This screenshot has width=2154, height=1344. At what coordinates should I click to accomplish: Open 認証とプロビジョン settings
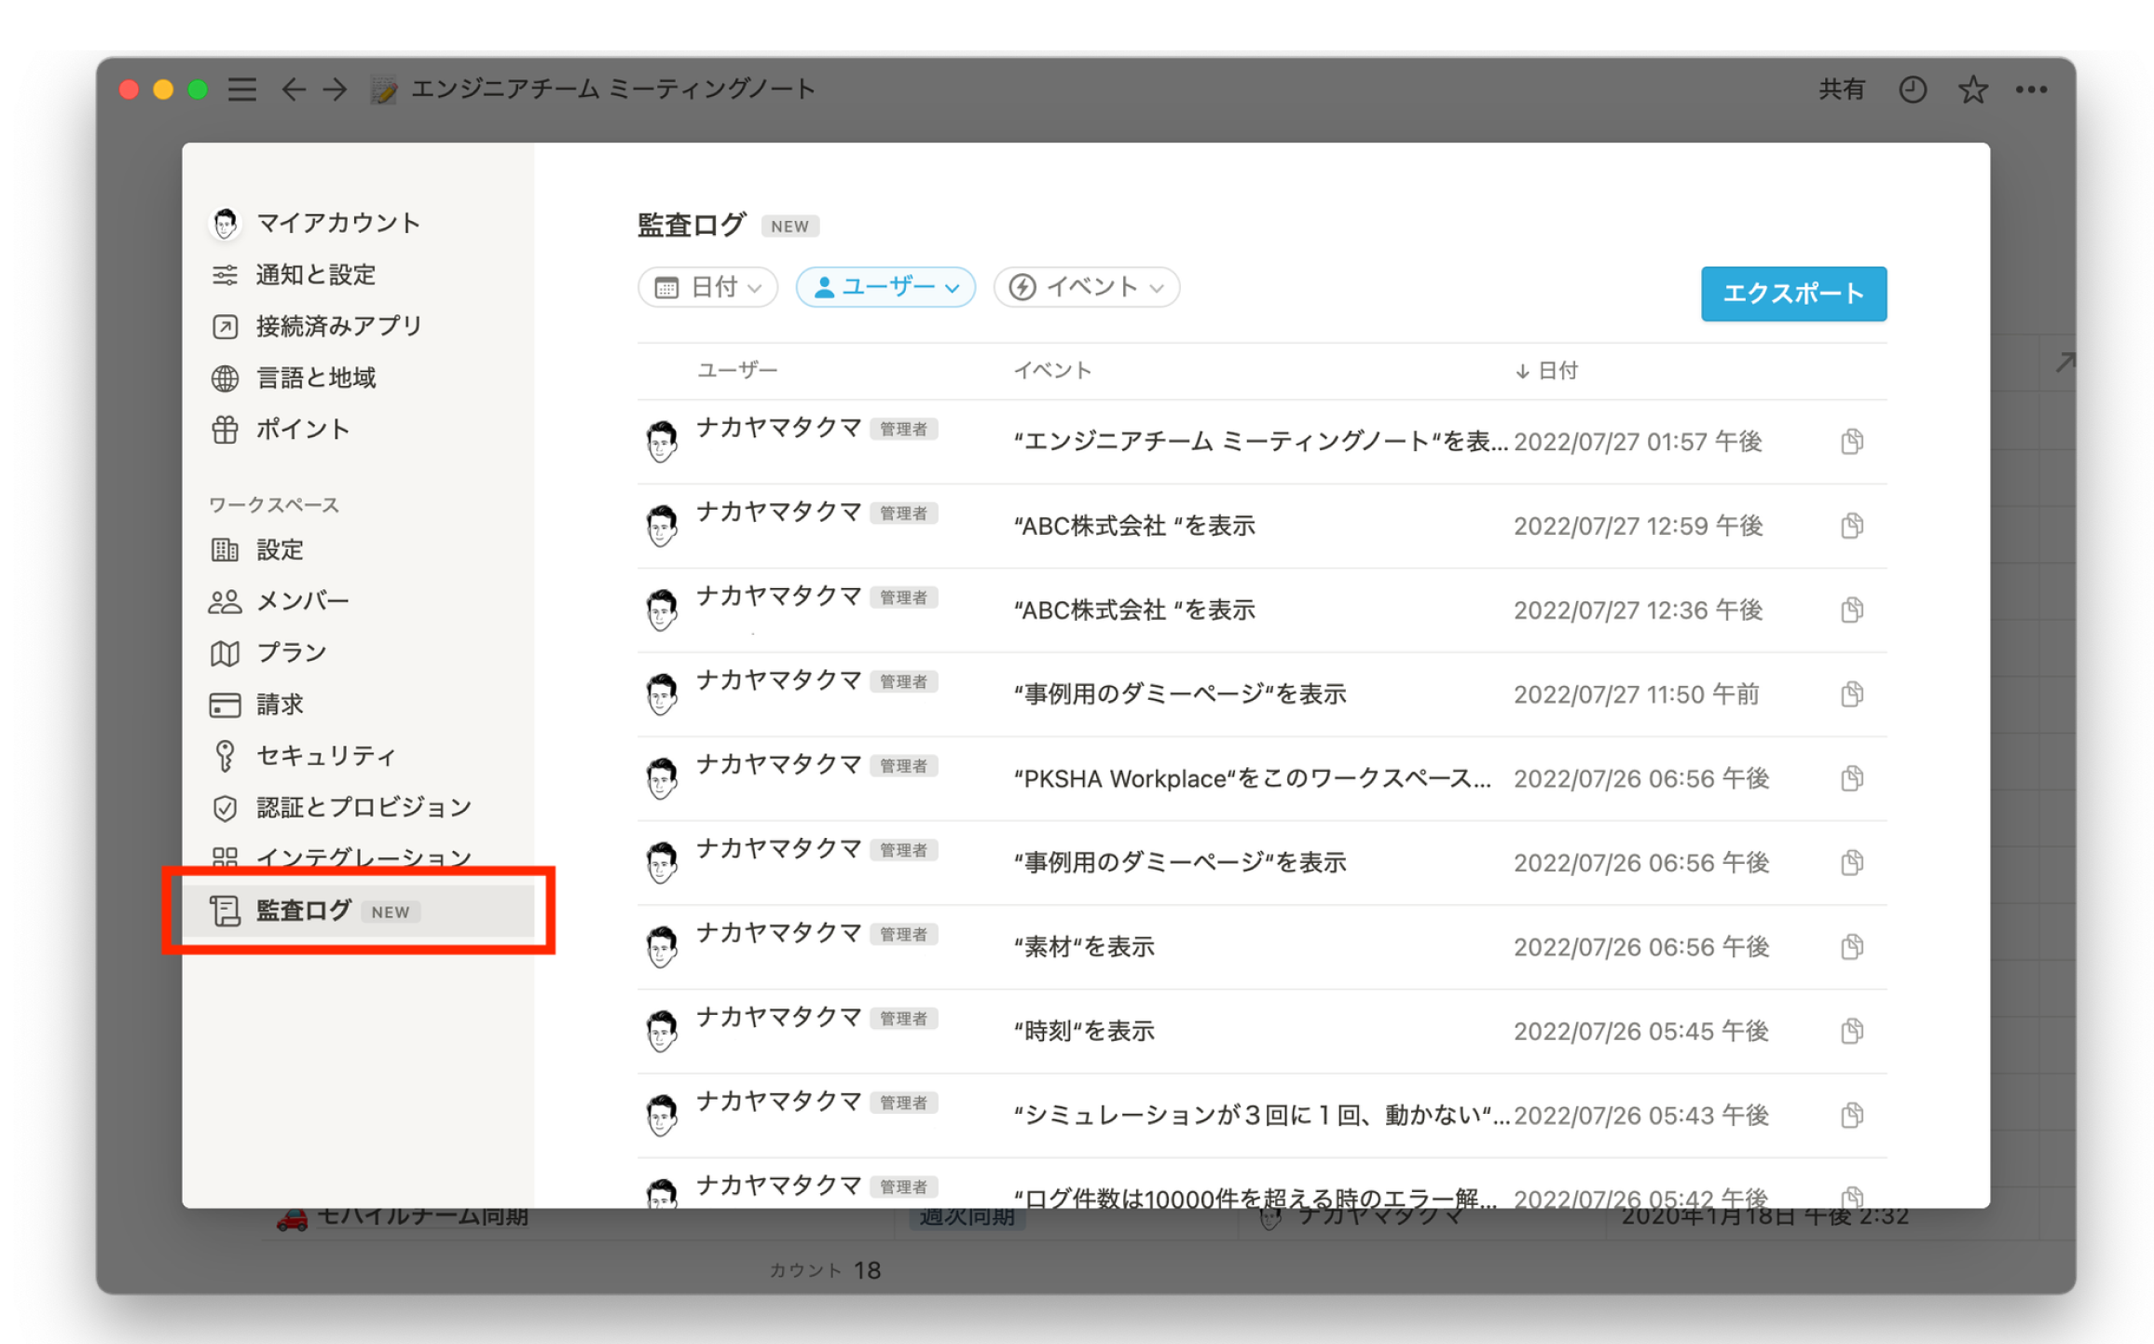(364, 807)
